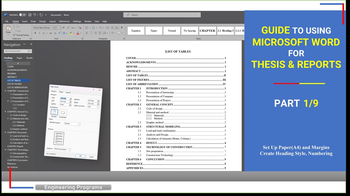This screenshot has height=196, width=350.
Task: Apply Underline formatting
Action: (x=43, y=33)
